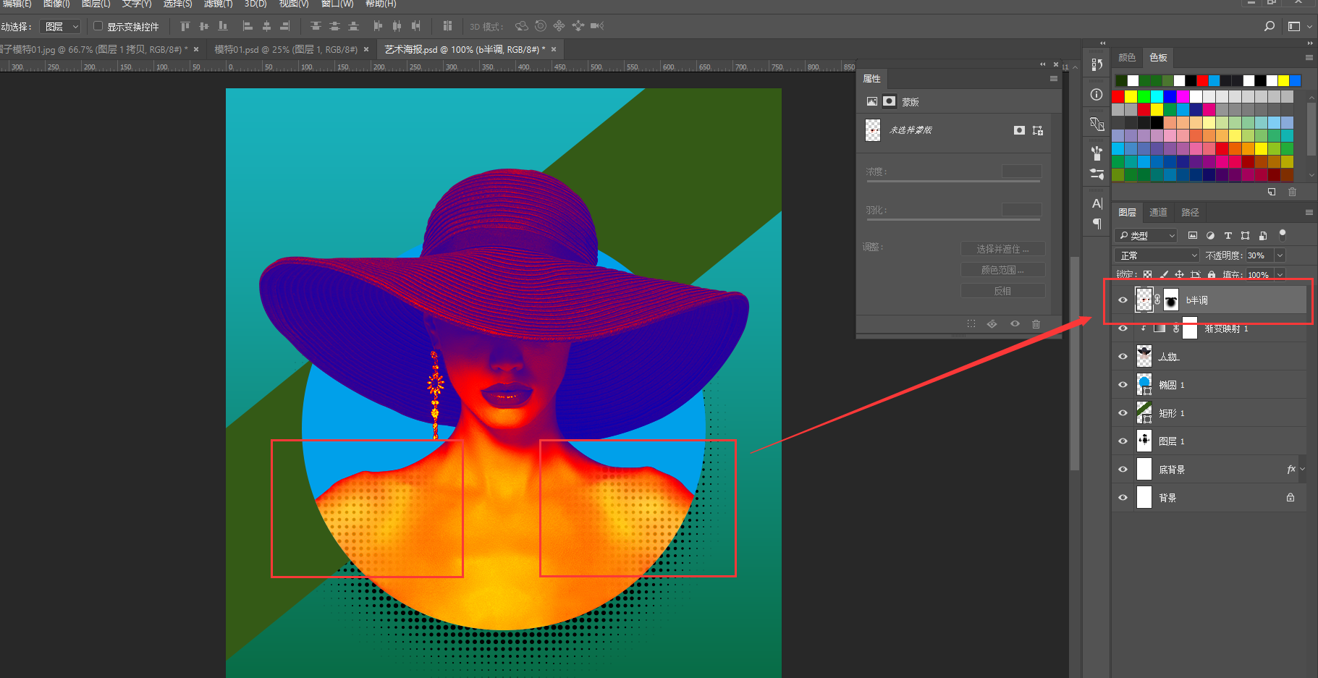Align bottom edges icon
The width and height of the screenshot is (1318, 678).
(223, 26)
